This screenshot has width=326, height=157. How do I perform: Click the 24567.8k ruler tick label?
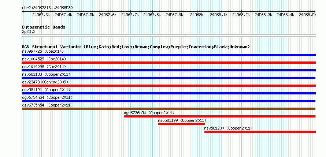coord(152,15)
